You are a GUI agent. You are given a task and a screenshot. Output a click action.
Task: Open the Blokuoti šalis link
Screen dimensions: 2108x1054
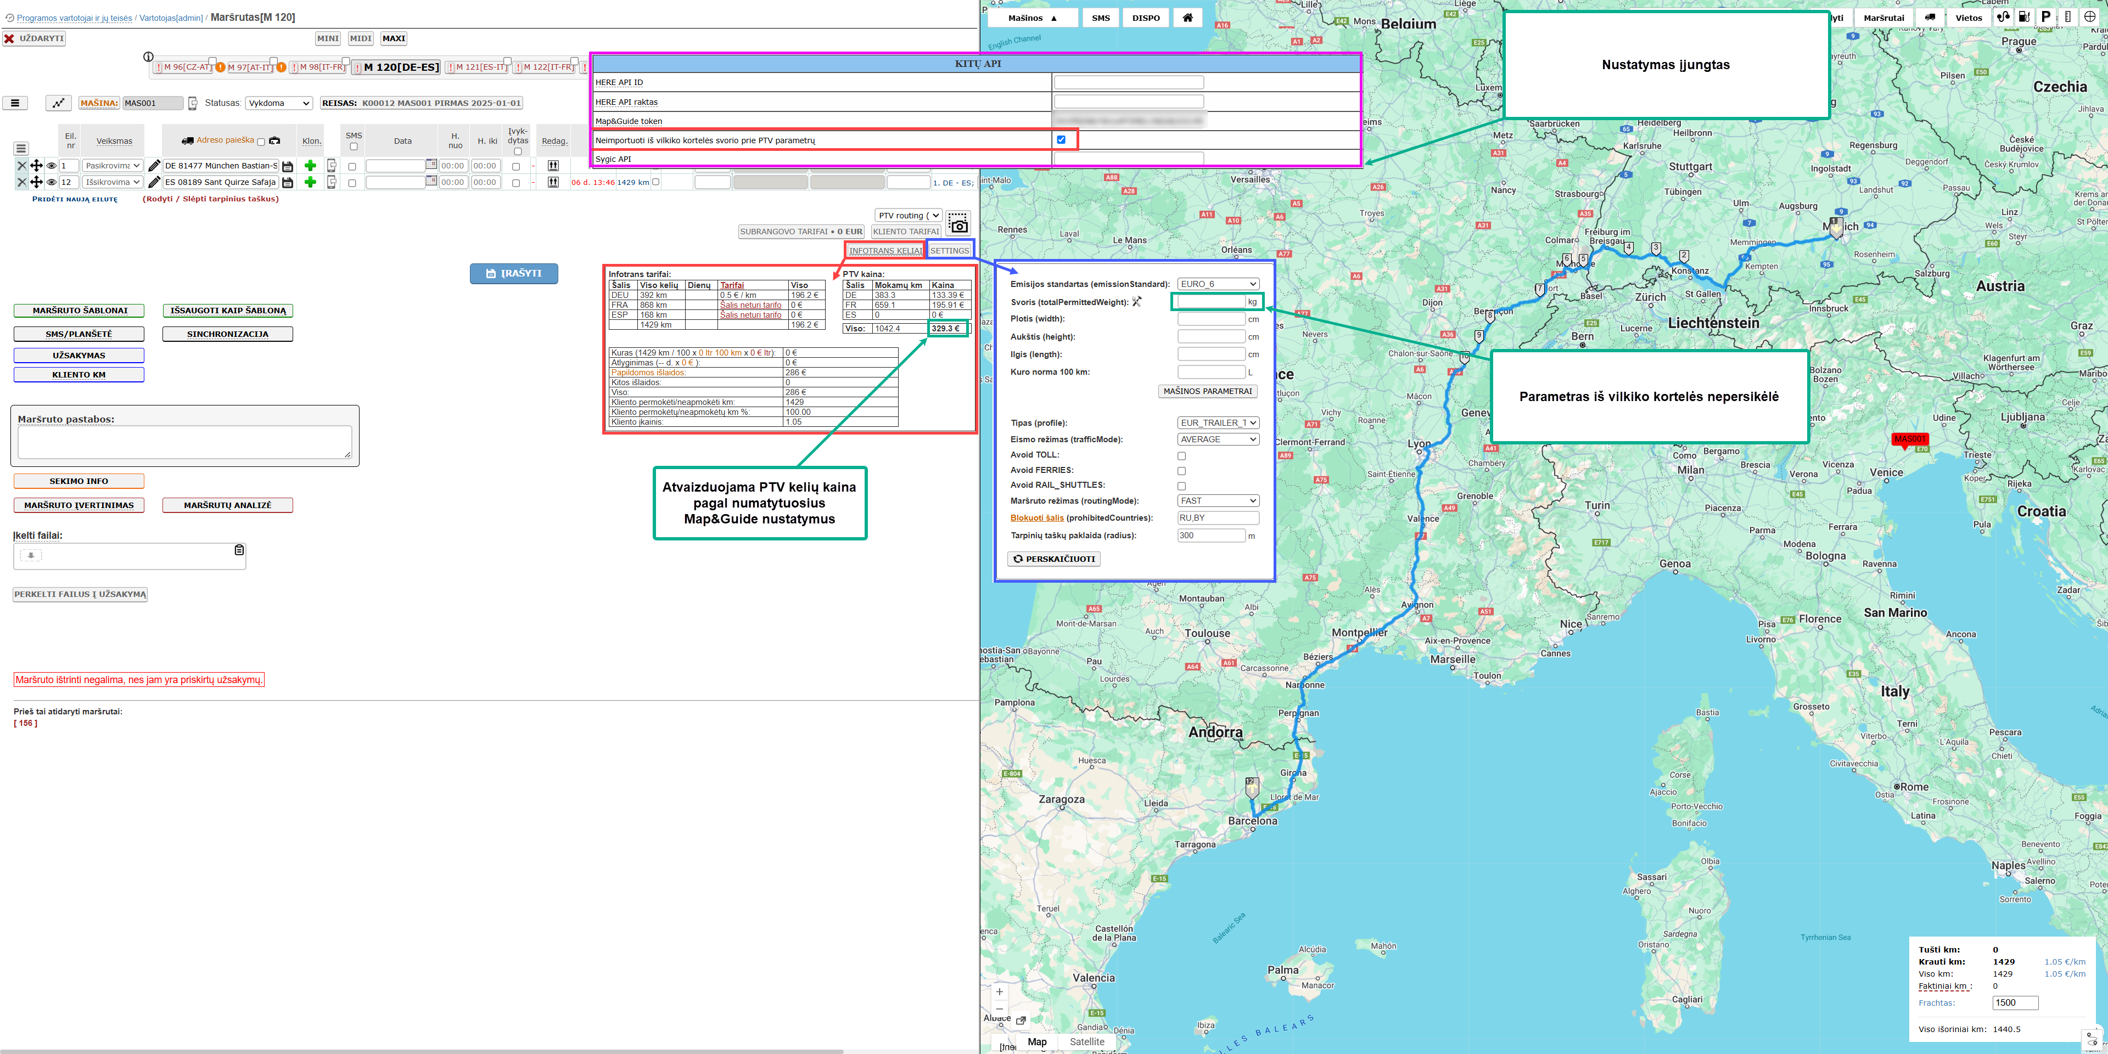tap(1037, 517)
